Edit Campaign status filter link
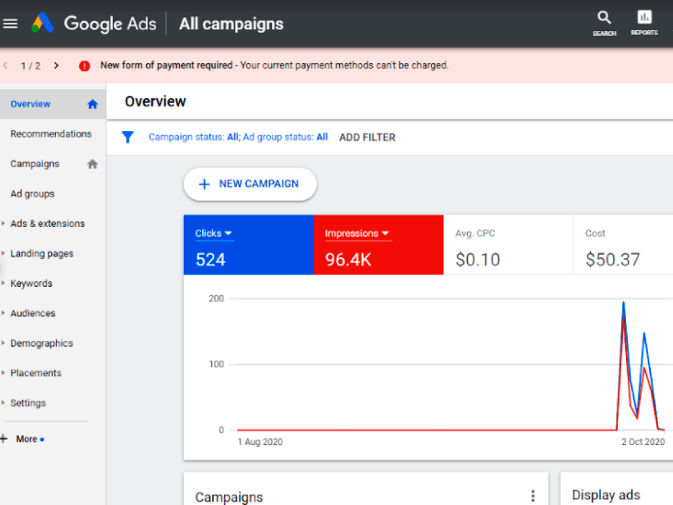The width and height of the screenshot is (673, 505). click(x=238, y=137)
